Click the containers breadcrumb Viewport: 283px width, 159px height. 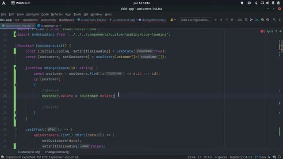tap(30, 20)
